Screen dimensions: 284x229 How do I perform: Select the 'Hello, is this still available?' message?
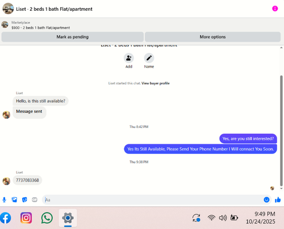coord(40,101)
